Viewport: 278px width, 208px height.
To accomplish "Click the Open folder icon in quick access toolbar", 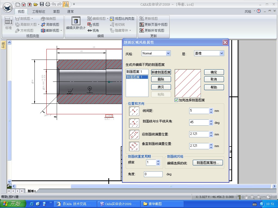I will [x=36, y=4].
